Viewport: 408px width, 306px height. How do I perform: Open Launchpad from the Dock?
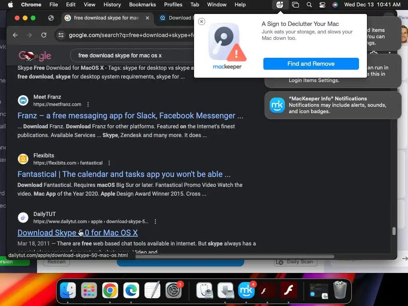pos(89,290)
